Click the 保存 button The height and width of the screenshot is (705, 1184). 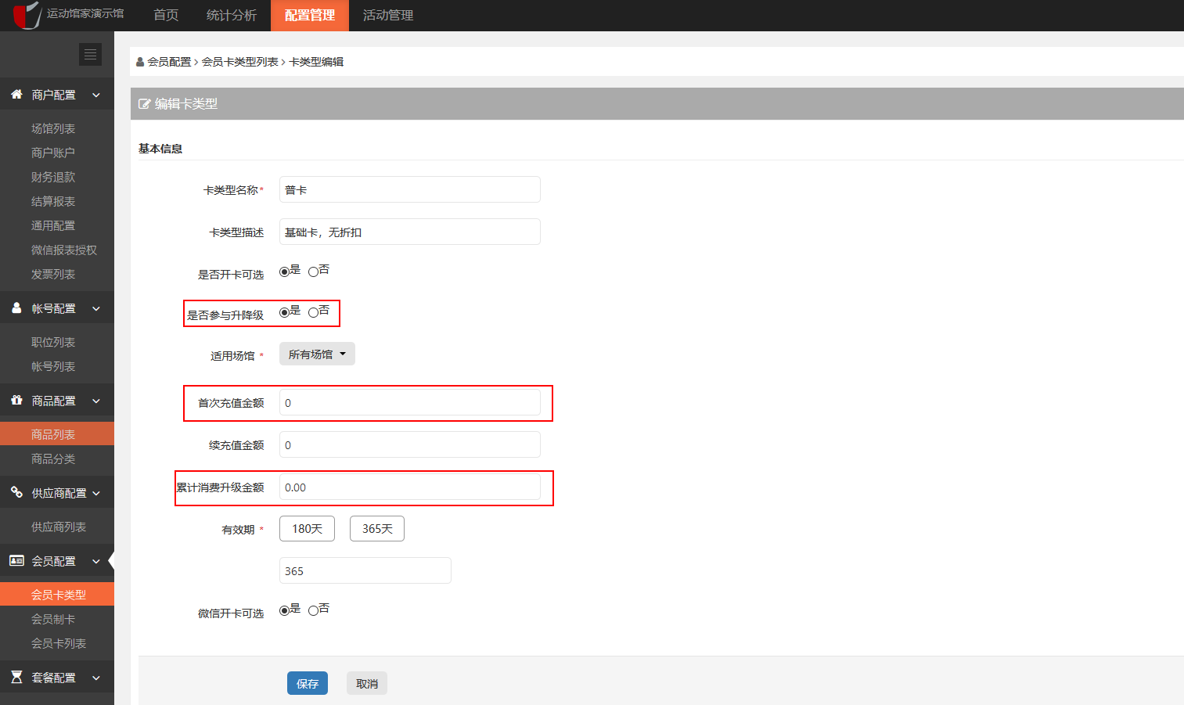(x=308, y=683)
